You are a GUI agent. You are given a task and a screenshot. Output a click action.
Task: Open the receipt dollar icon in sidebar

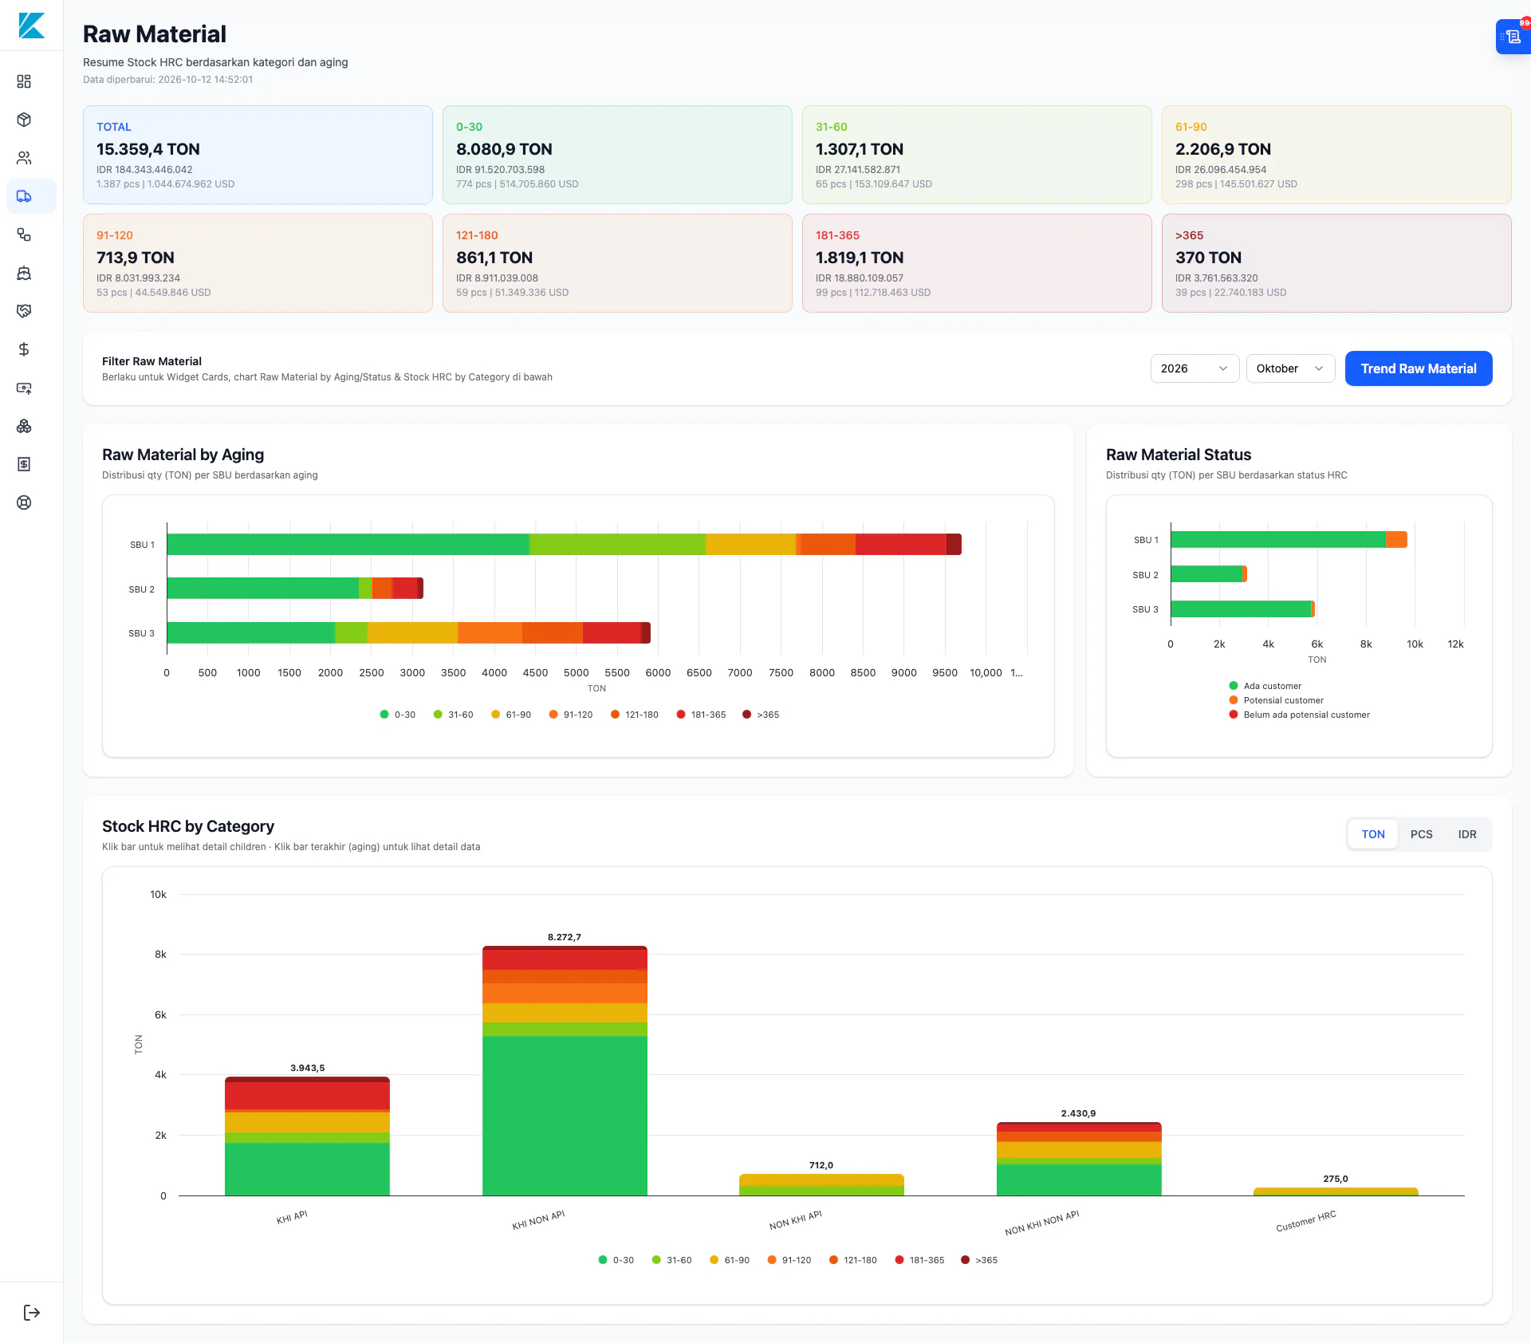click(24, 464)
